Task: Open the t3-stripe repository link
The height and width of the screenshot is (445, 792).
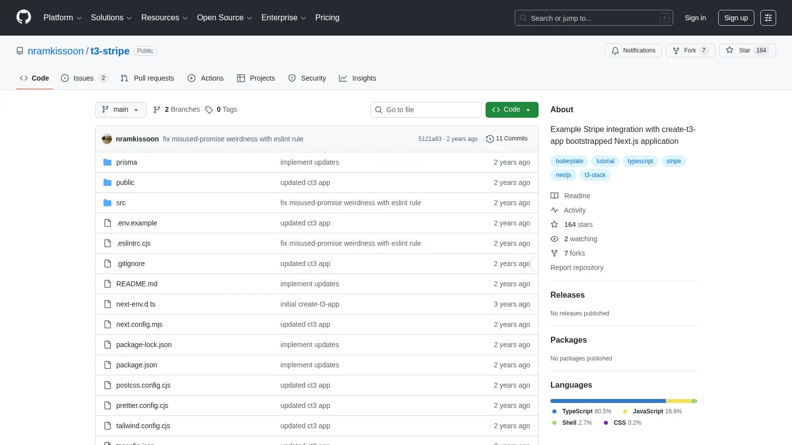Action: 110,51
